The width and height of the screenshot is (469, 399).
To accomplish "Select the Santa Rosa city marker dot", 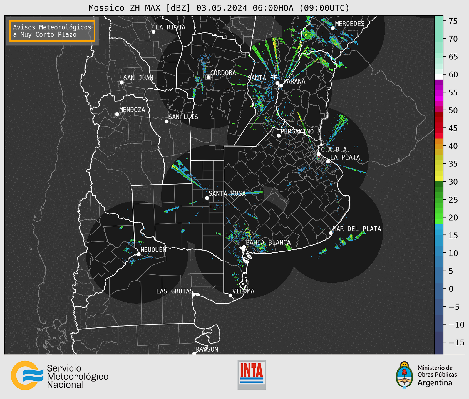I will pyautogui.click(x=207, y=198).
